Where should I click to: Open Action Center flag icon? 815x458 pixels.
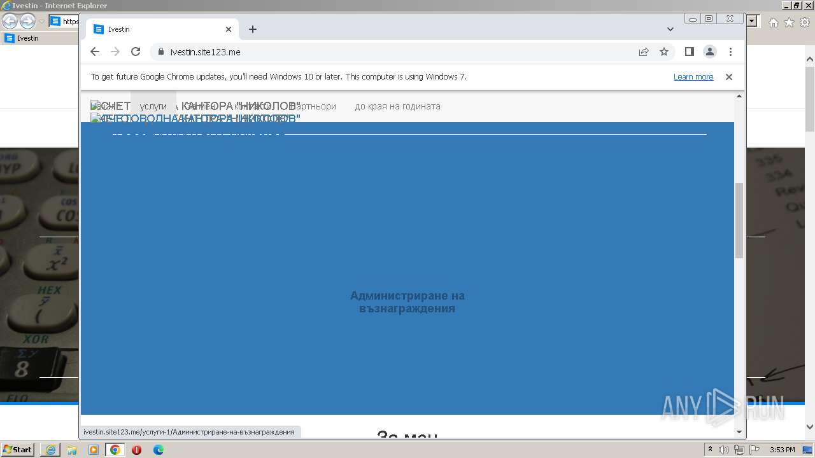point(753,450)
